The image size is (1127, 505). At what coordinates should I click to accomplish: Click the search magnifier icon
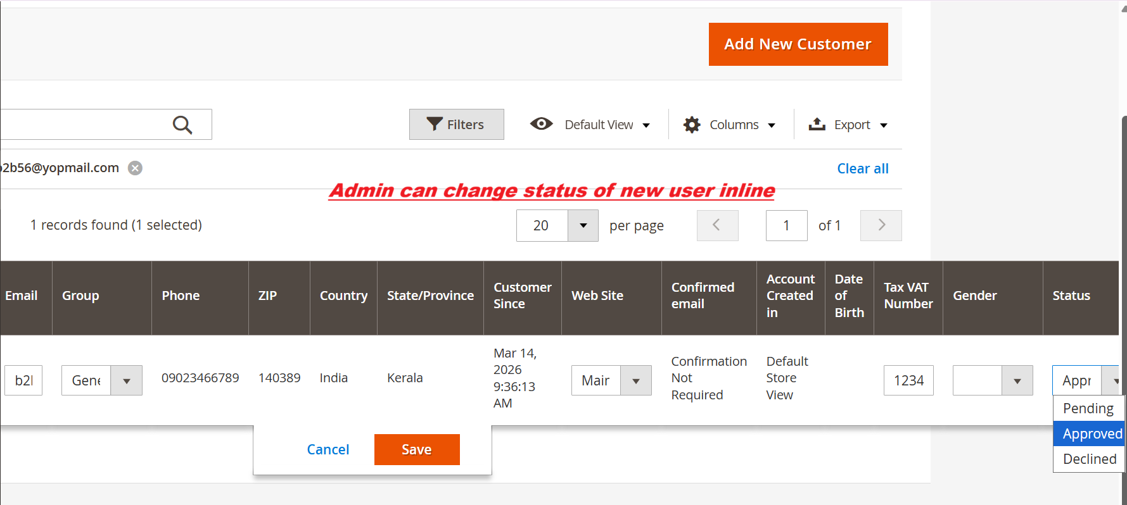pyautogui.click(x=182, y=125)
